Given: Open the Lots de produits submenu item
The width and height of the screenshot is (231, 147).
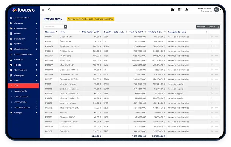Looking at the screenshot, I should 22,96.
